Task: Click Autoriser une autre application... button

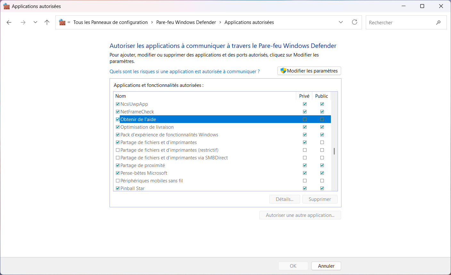Action: pyautogui.click(x=300, y=215)
